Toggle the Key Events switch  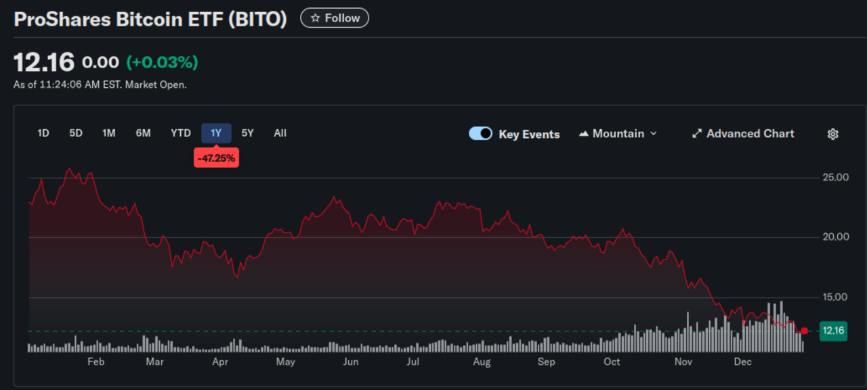pos(480,134)
